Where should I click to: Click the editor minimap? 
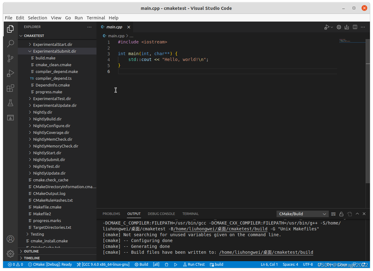click(x=352, y=41)
